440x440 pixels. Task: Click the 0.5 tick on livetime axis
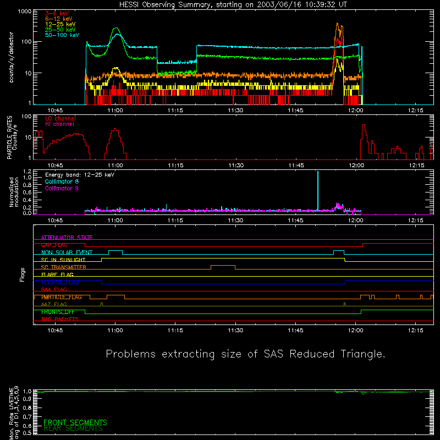pyautogui.click(x=27, y=433)
